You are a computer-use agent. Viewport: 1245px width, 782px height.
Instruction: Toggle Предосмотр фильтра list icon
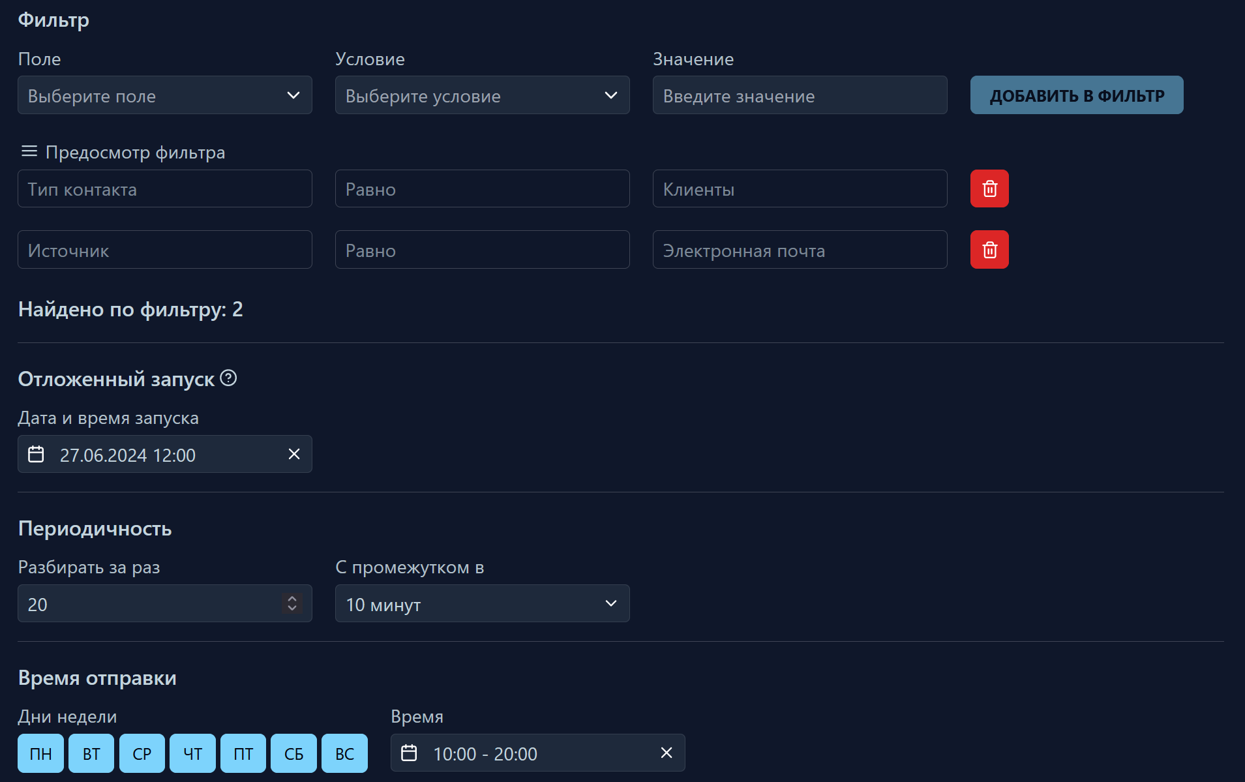[29, 151]
